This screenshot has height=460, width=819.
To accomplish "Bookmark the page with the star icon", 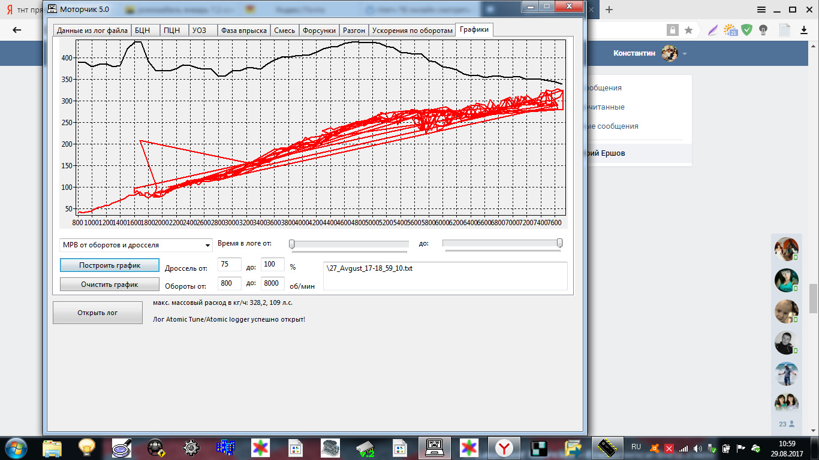I will pos(689,30).
